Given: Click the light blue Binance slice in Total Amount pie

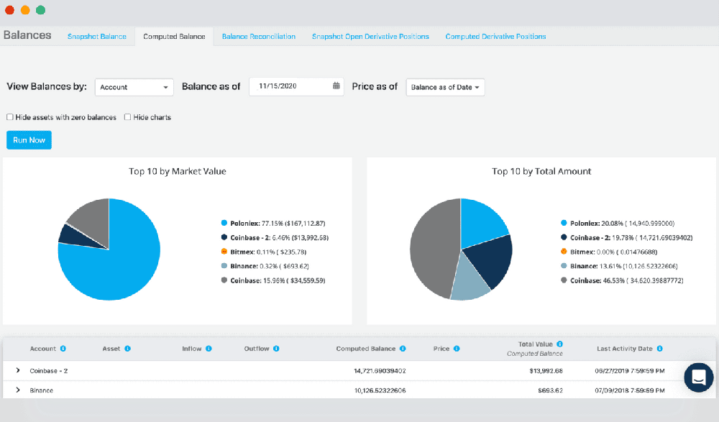Looking at the screenshot, I should tap(470, 280).
